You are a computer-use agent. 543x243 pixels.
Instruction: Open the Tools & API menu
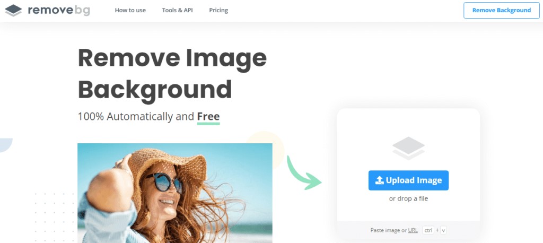177,11
